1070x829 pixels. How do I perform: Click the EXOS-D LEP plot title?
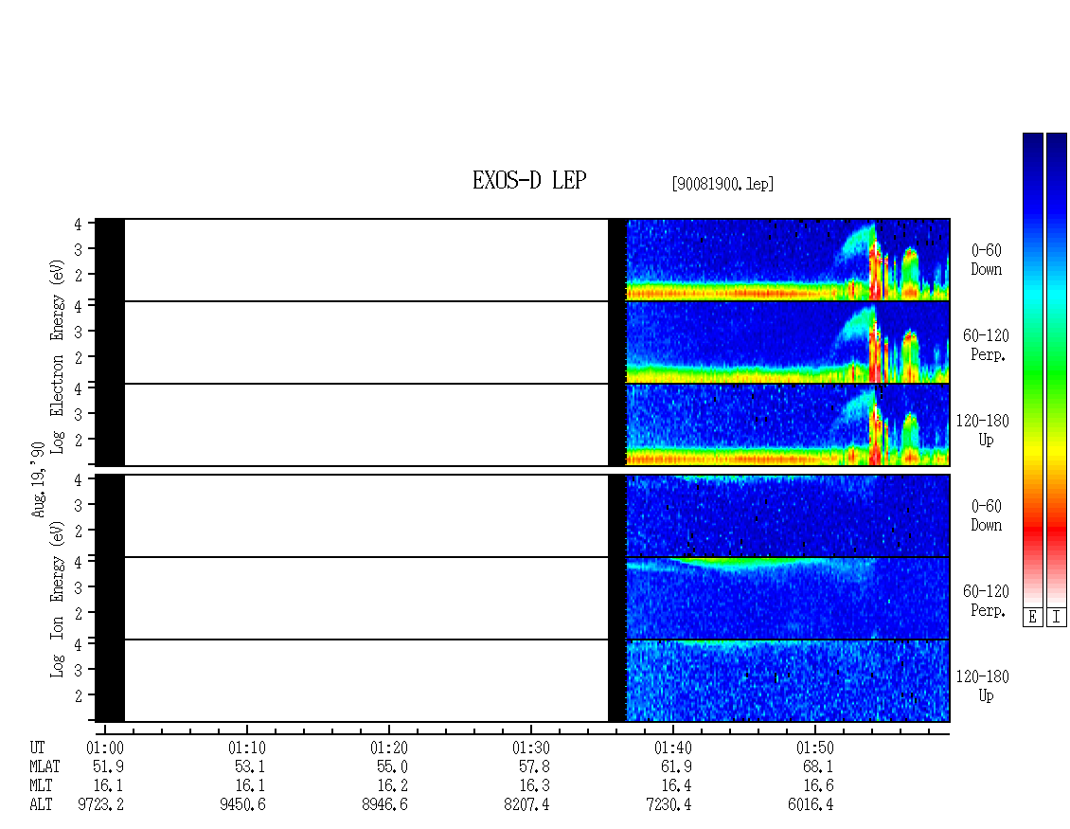click(529, 180)
